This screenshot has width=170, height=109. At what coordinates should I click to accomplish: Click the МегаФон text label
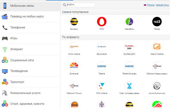129,29
